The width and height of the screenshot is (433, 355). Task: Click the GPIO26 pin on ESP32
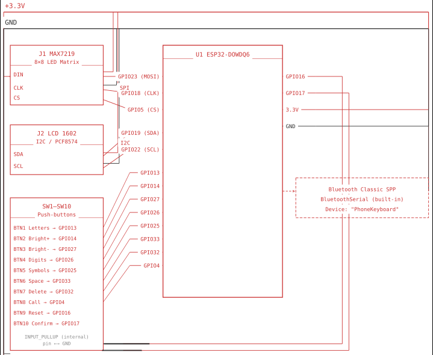(150, 212)
